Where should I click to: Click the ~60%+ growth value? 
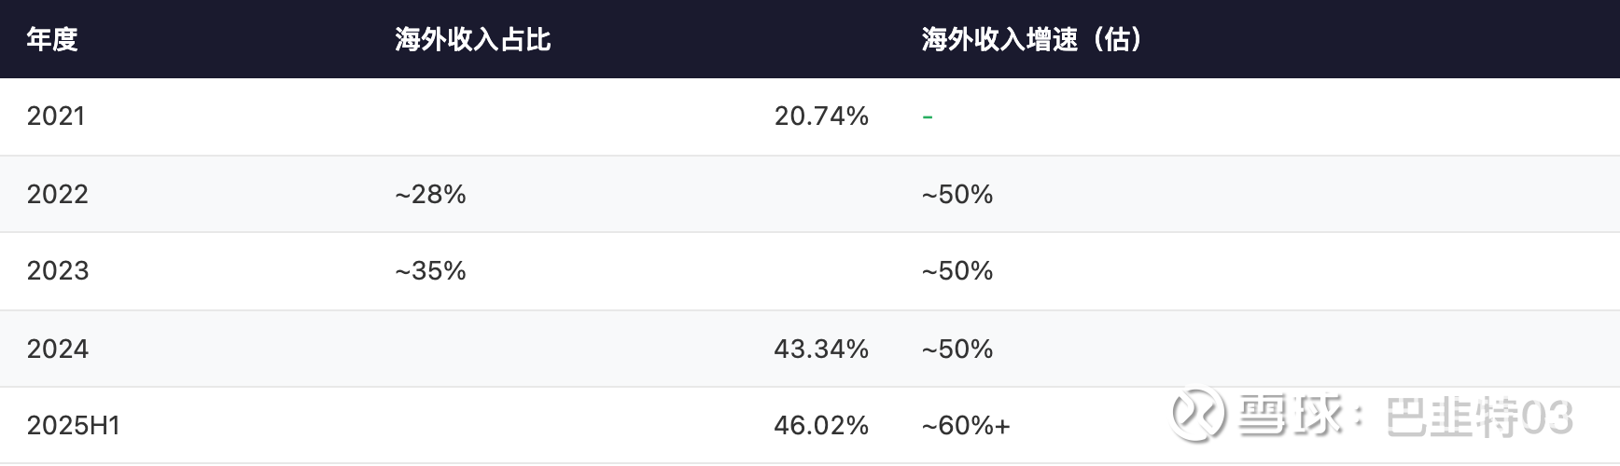[966, 426]
